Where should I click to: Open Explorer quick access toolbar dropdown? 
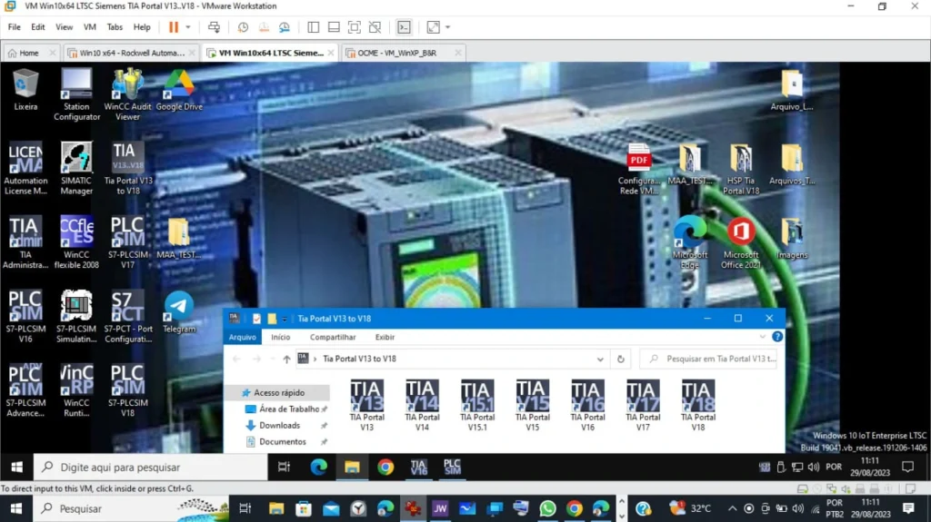tap(285, 319)
